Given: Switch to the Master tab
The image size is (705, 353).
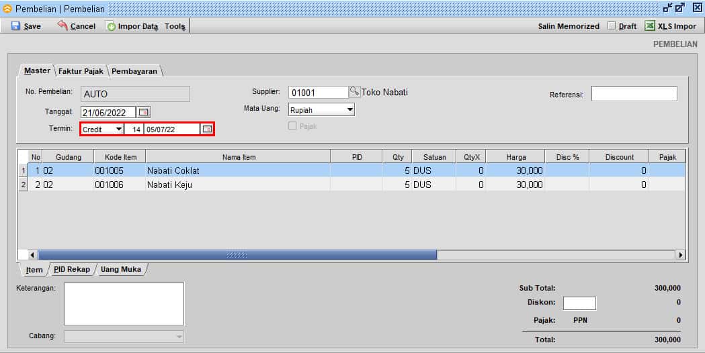Looking at the screenshot, I should (x=38, y=70).
